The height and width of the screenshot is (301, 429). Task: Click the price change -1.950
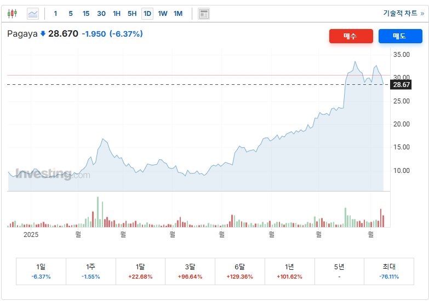point(94,34)
